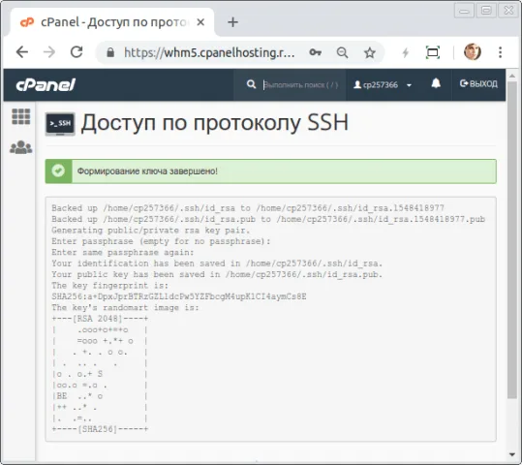Click the cPanel search magnifier icon
This screenshot has height=465, width=522.
(x=252, y=84)
